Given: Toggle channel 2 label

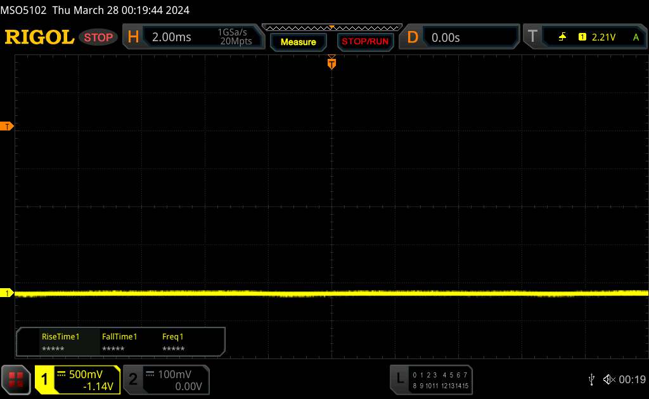Looking at the screenshot, I should pyautogui.click(x=133, y=379).
